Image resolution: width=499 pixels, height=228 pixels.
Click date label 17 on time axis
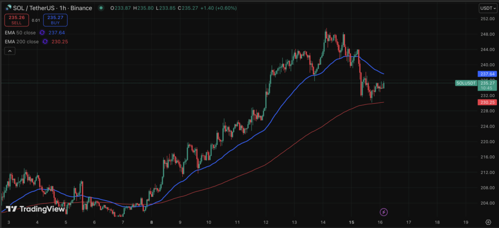click(409, 222)
